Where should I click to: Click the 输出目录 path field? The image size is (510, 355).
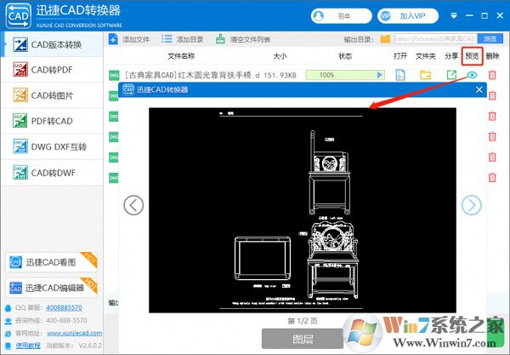[x=436, y=39]
